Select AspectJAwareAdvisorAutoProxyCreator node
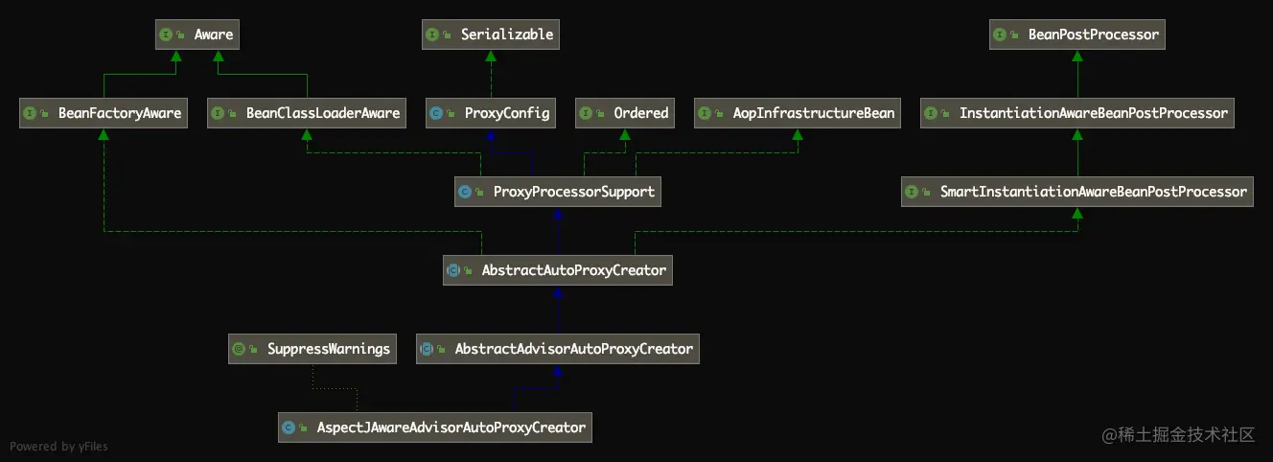1273x462 pixels. [435, 427]
